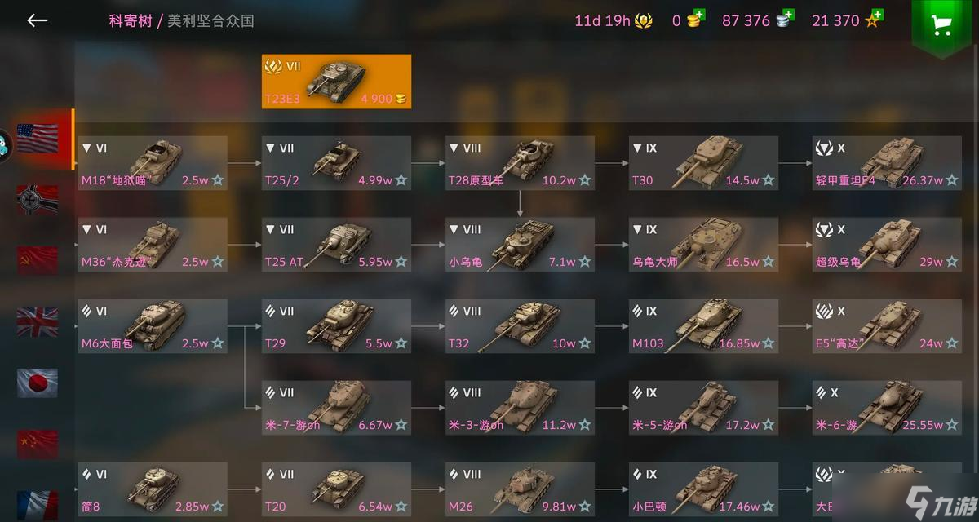Add free experience via star plus icon
Viewport: 979px width, 522px height.
pyautogui.click(x=874, y=20)
